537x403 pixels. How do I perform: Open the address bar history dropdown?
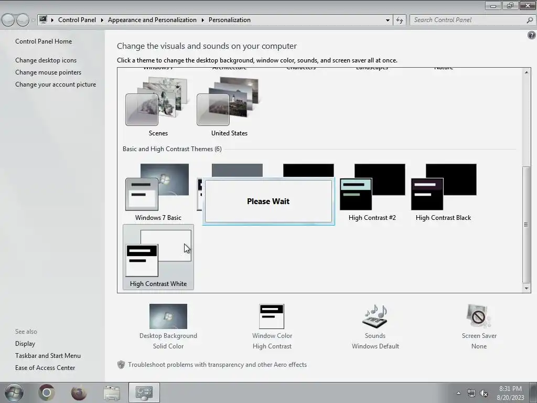[388, 20]
